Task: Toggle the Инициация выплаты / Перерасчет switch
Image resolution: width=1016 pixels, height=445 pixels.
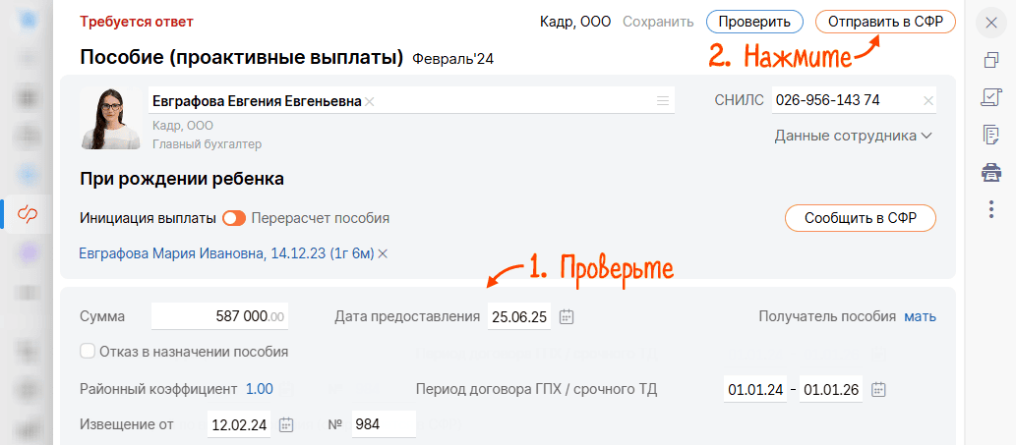Action: pos(234,218)
